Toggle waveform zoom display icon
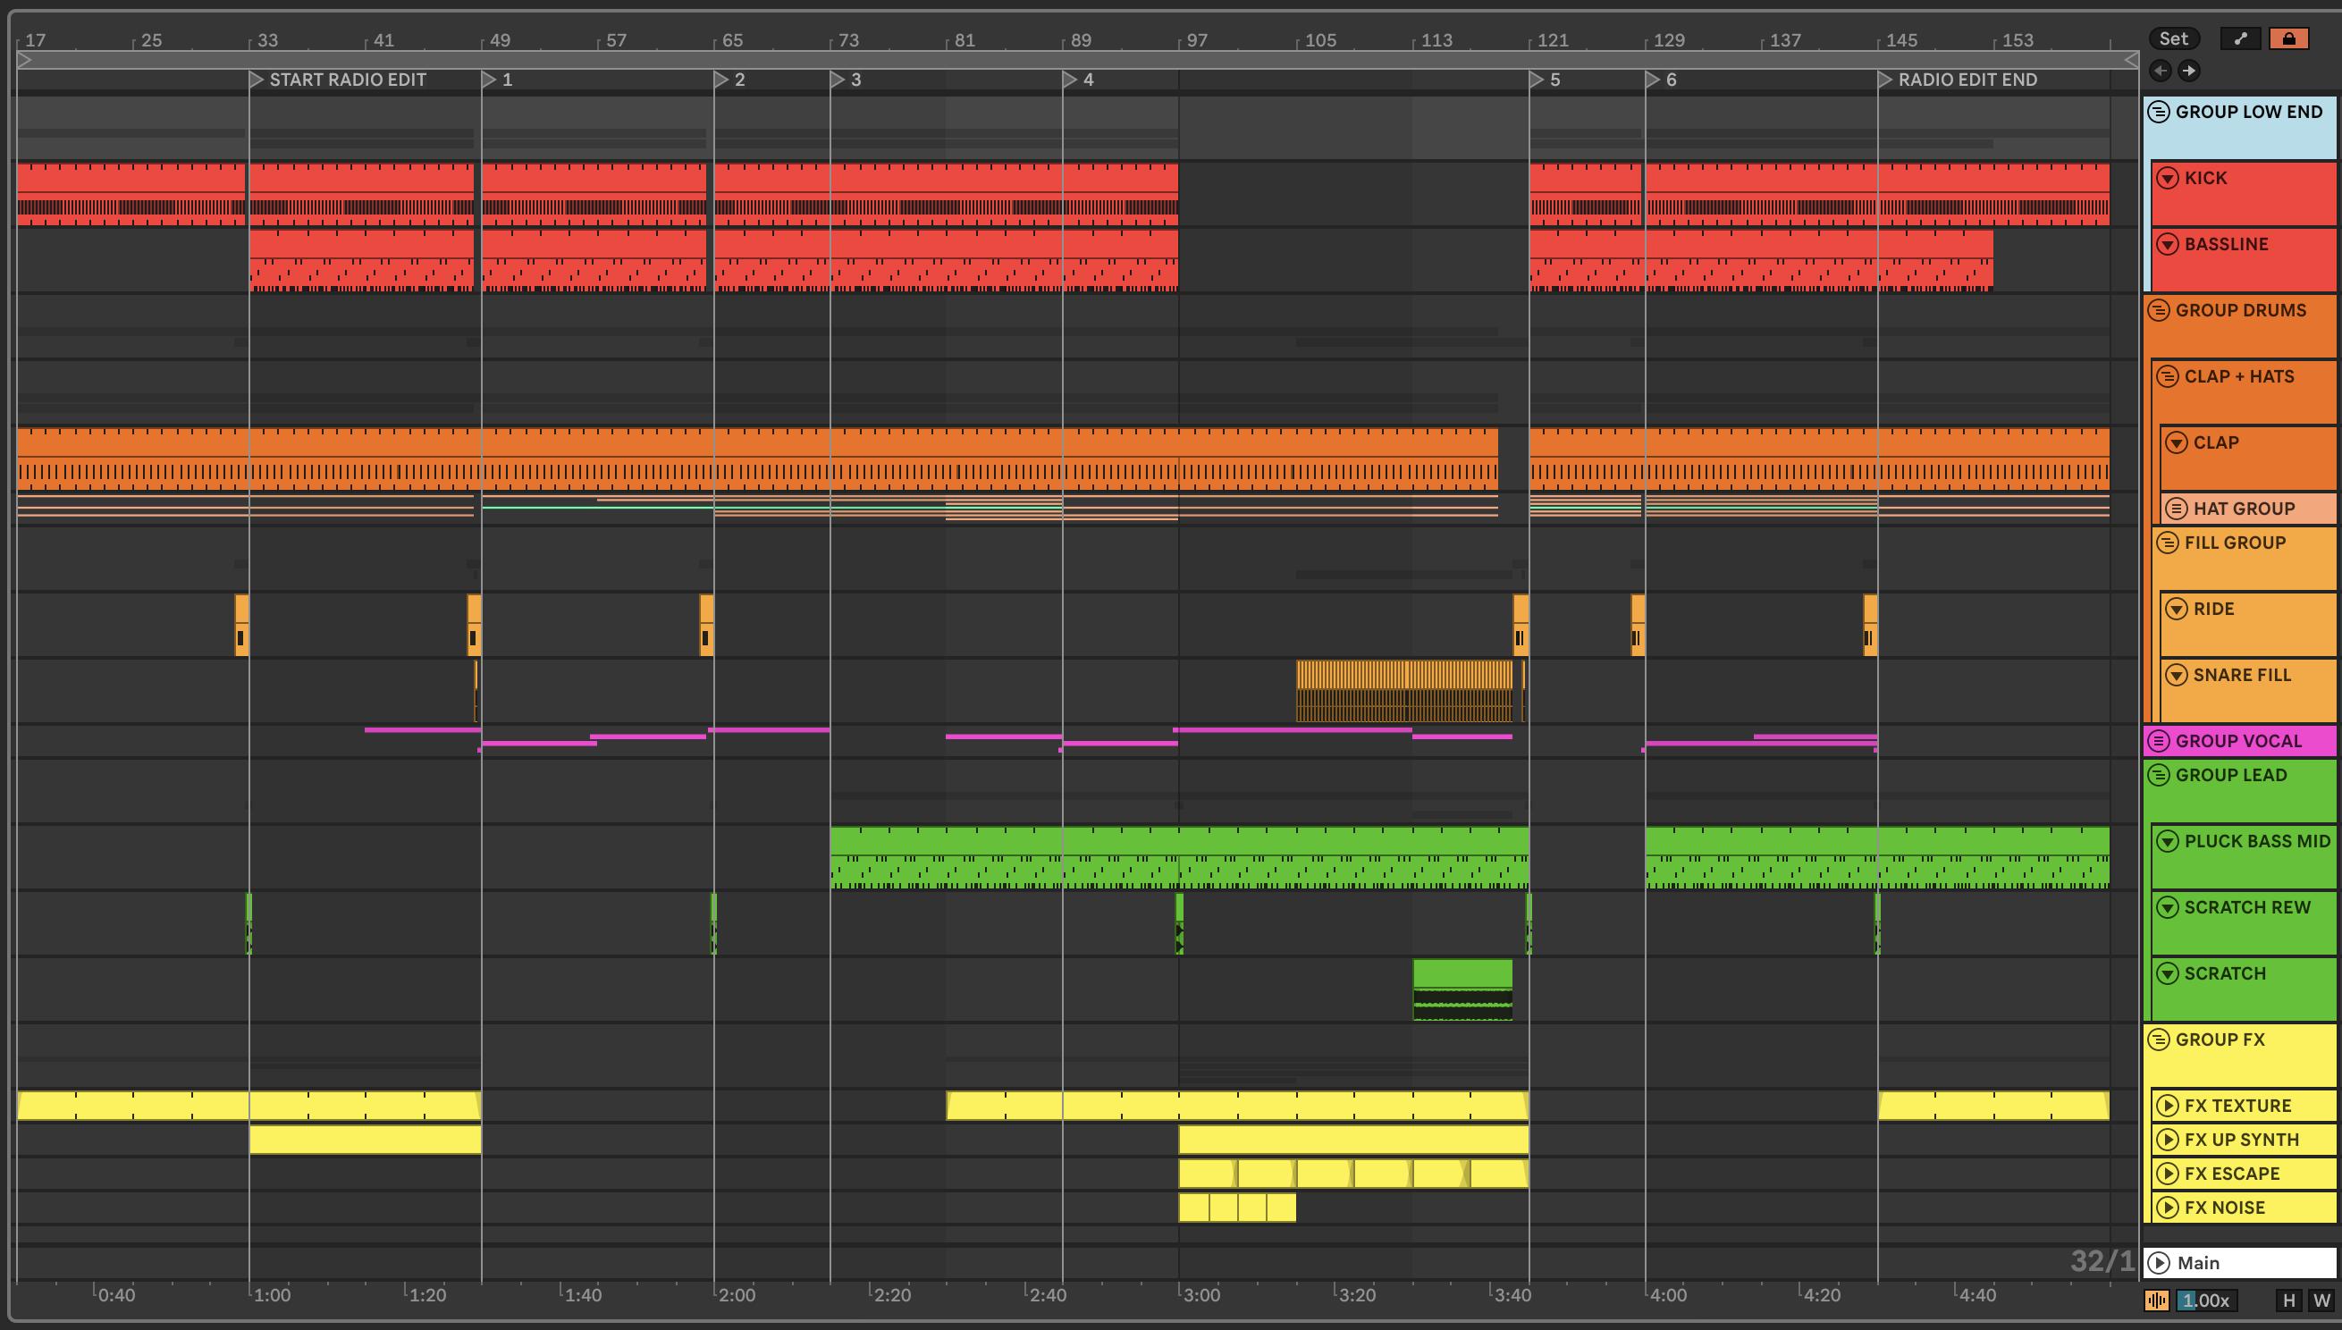This screenshot has height=1330, width=2342. click(x=2157, y=1300)
